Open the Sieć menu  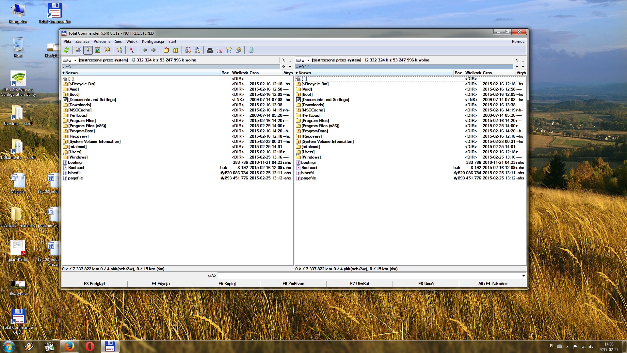pyautogui.click(x=118, y=42)
